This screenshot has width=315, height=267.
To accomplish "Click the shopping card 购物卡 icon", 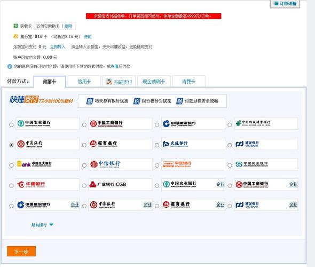I will pyautogui.click(x=15, y=26).
